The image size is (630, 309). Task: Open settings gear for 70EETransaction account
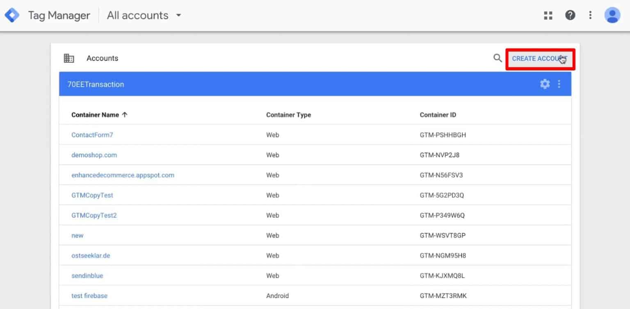545,84
